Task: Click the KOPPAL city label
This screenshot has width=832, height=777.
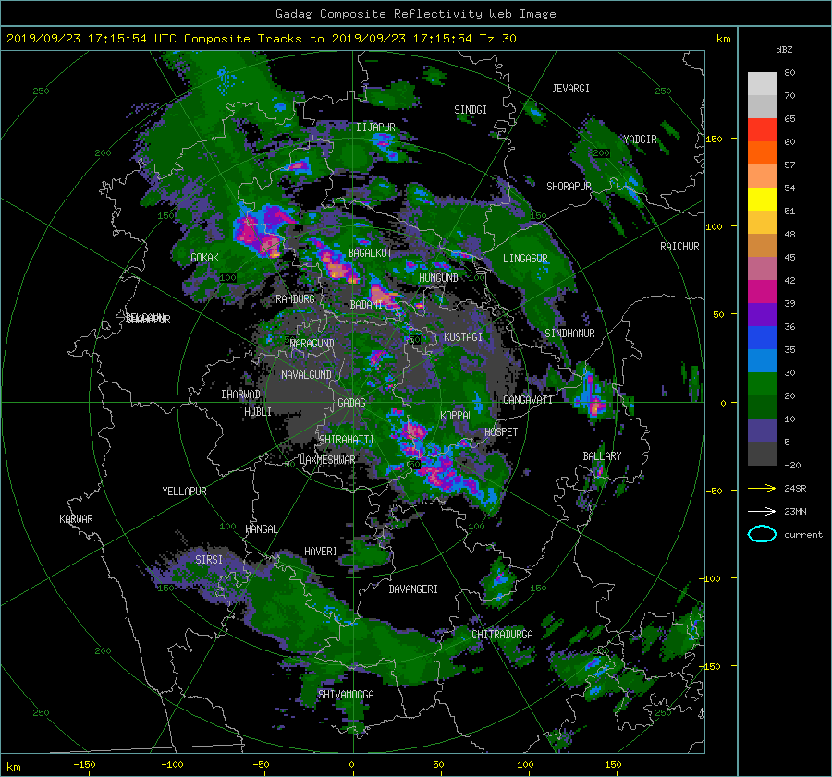Action: (457, 415)
